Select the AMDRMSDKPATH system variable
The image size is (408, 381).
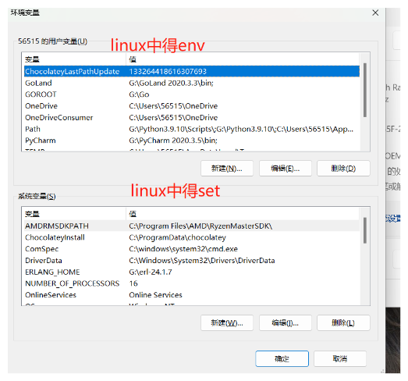click(x=192, y=226)
